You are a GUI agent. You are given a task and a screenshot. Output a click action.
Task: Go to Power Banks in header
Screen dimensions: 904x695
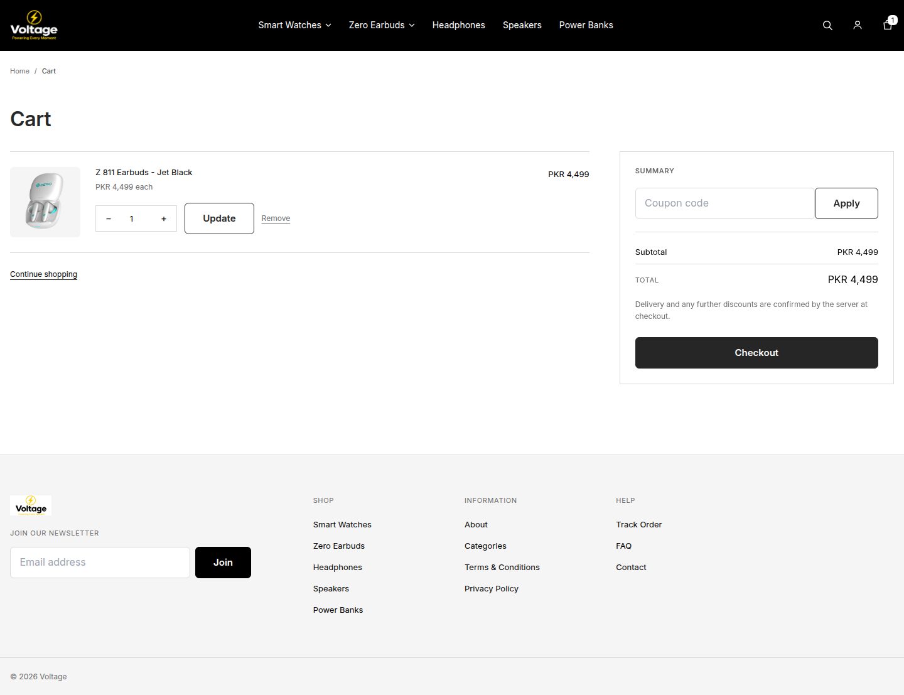pos(586,25)
